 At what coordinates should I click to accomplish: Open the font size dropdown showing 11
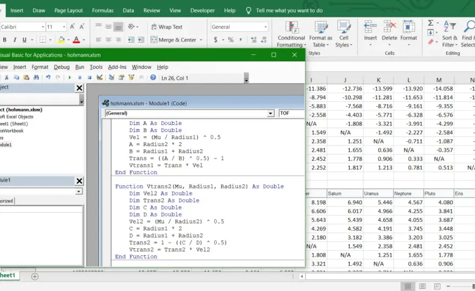pyautogui.click(x=64, y=27)
